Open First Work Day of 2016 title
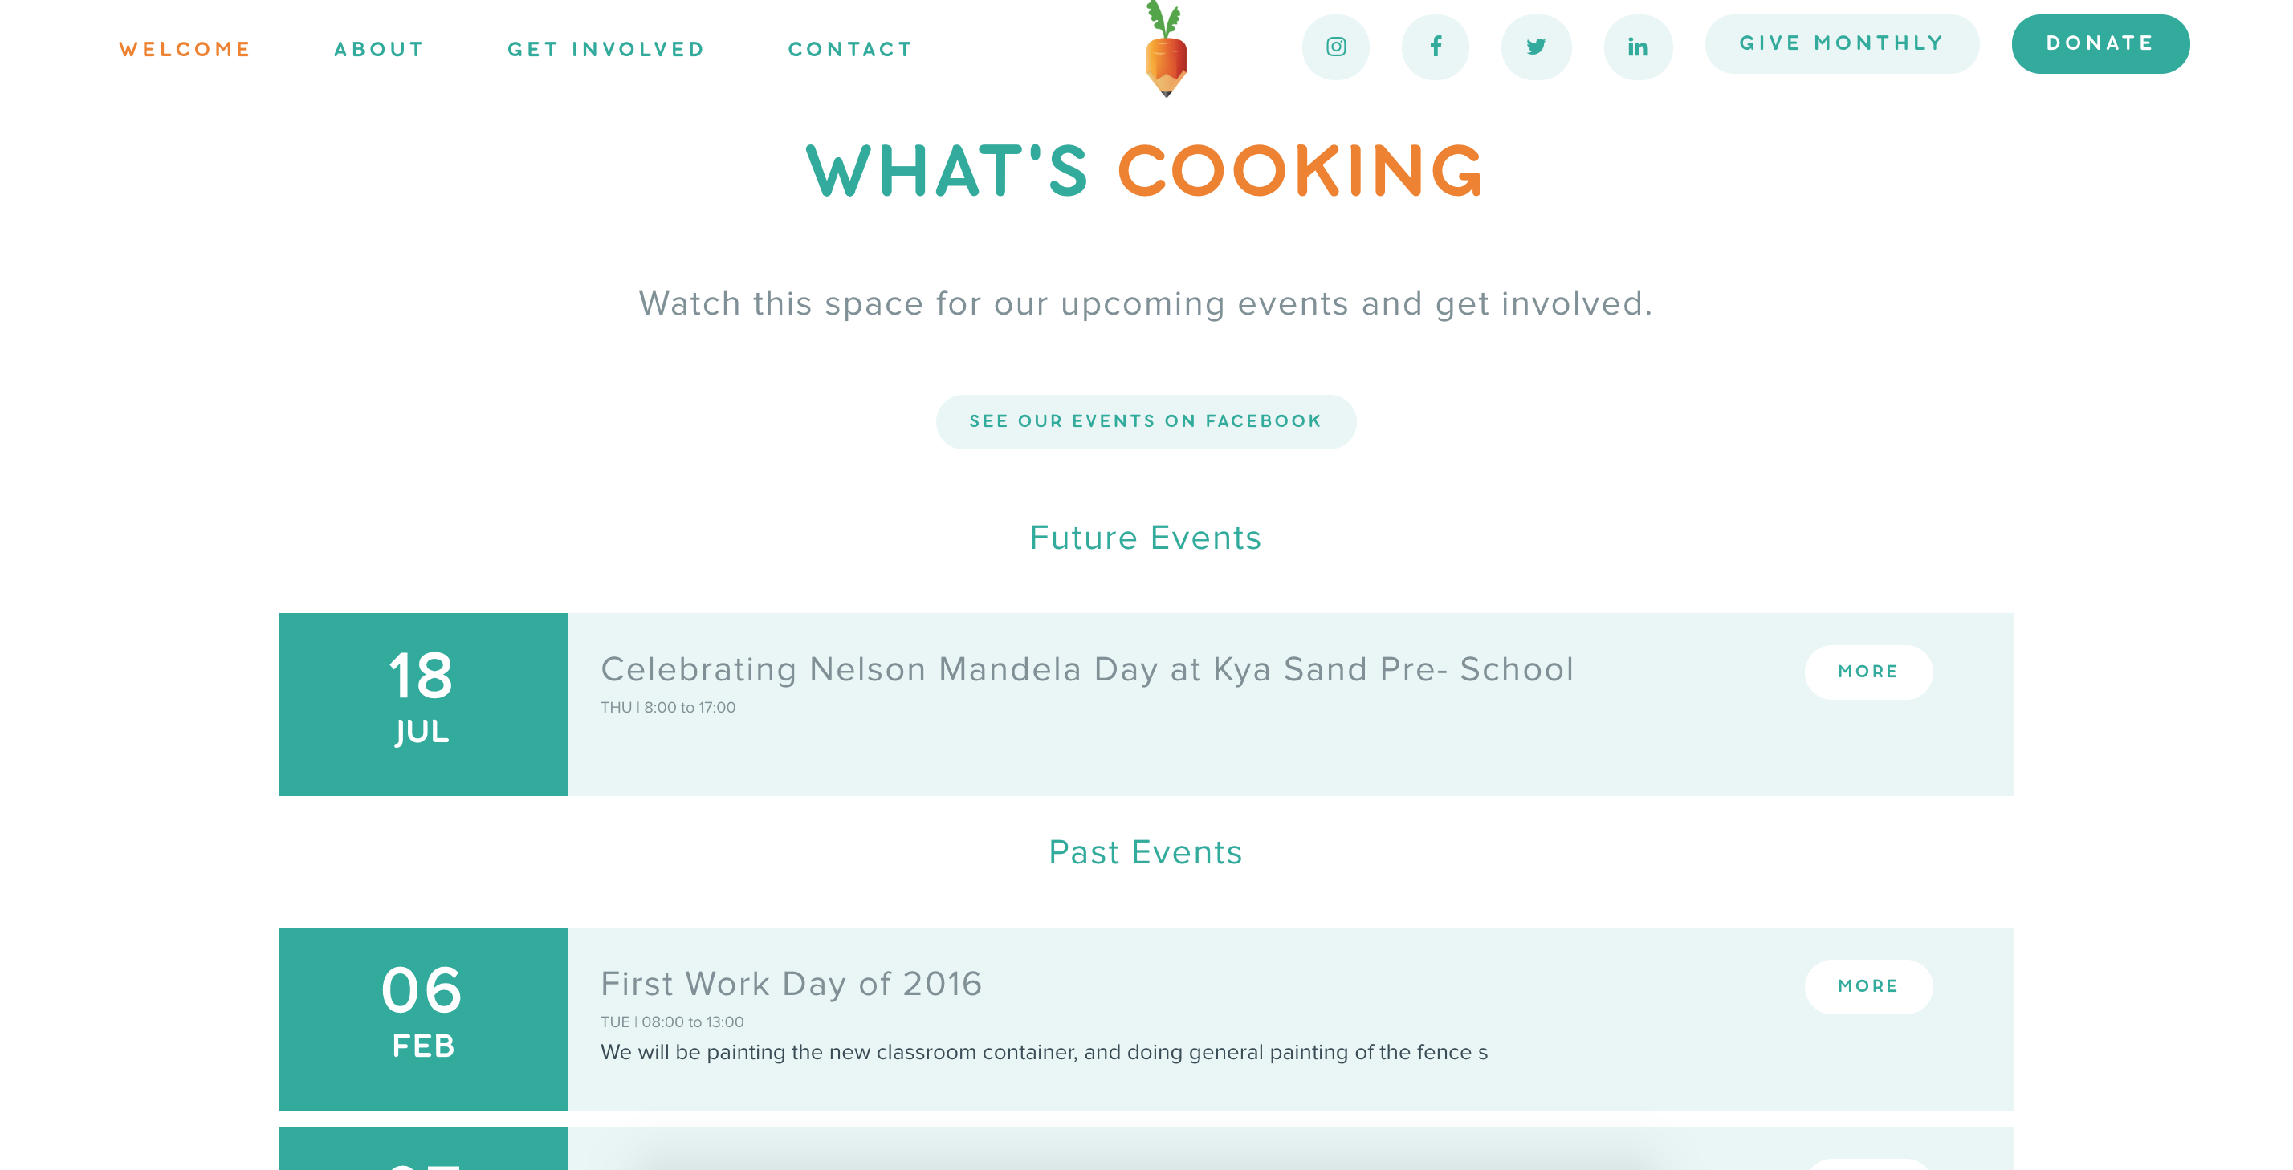 pyautogui.click(x=792, y=984)
